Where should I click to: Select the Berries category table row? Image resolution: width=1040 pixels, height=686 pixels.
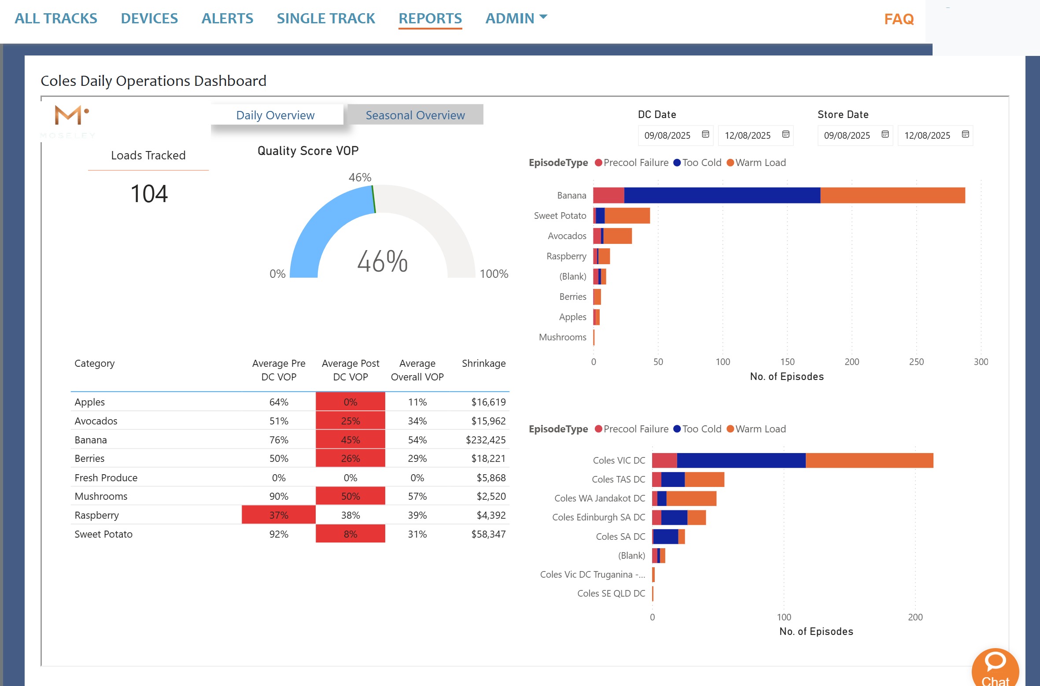click(290, 458)
